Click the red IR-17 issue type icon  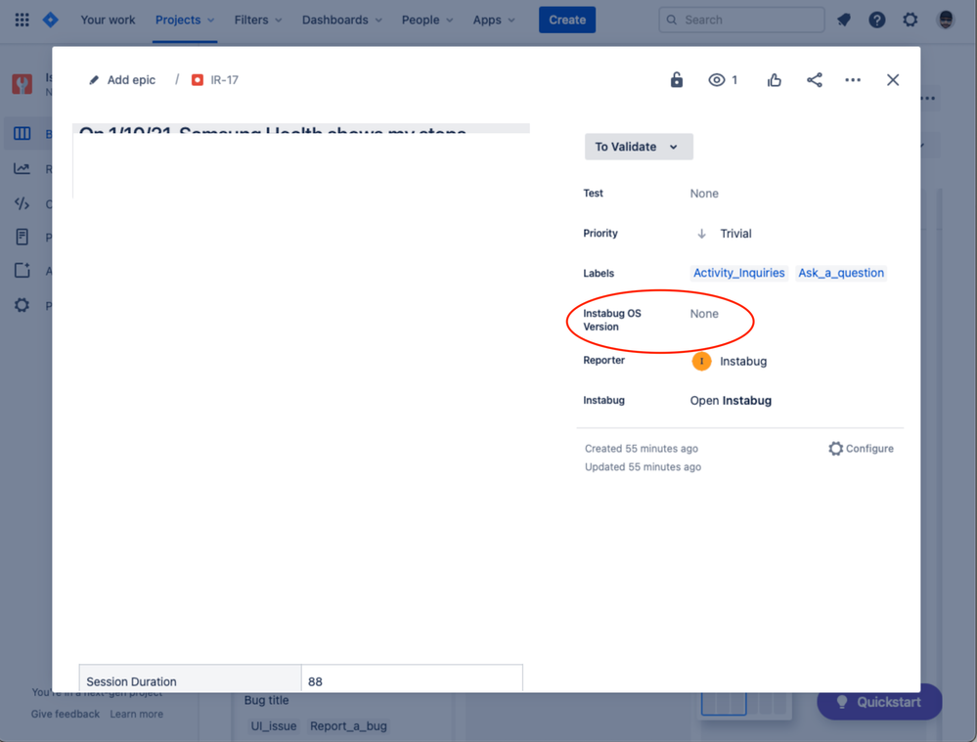click(198, 80)
